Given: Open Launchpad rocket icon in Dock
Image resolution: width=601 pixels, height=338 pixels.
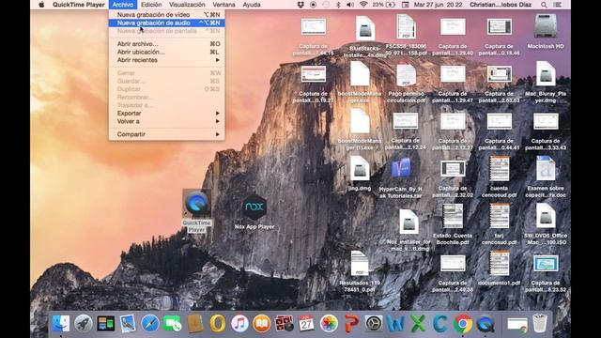Looking at the screenshot, I should click(x=84, y=323).
